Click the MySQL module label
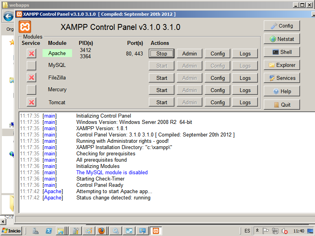This screenshot has width=315, height=236. pyautogui.click(x=57, y=65)
